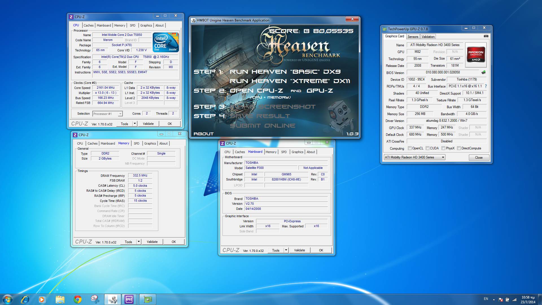542x305 pixels.
Task: Expand Tools arrow in the top CPU-Z window
Action: tap(135, 124)
